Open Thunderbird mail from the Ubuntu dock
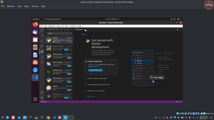This screenshot has height=120, width=214. tap(35, 32)
